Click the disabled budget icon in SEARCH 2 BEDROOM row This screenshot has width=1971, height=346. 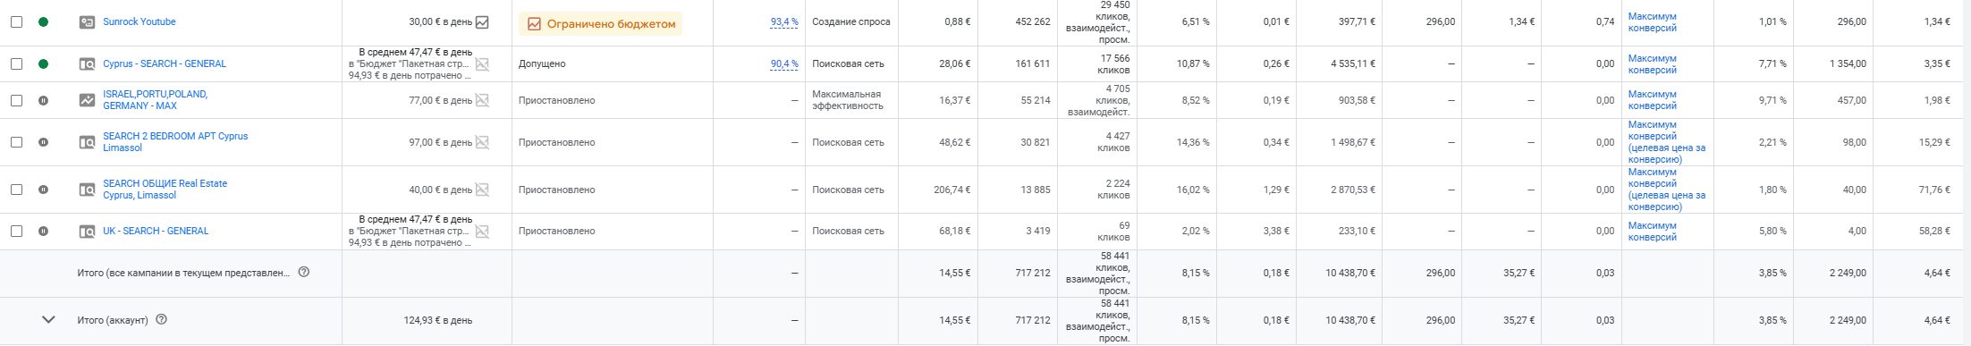[x=482, y=142]
